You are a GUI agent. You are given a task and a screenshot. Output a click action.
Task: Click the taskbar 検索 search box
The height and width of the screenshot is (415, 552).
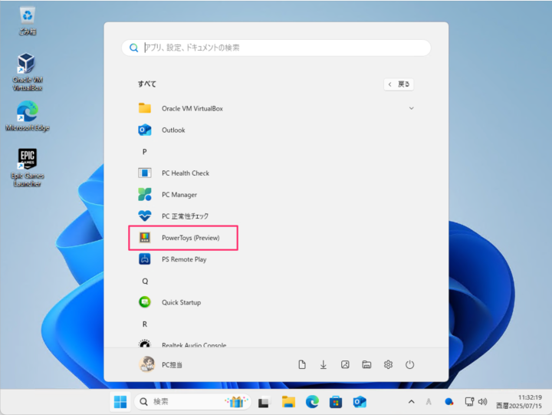pos(192,402)
